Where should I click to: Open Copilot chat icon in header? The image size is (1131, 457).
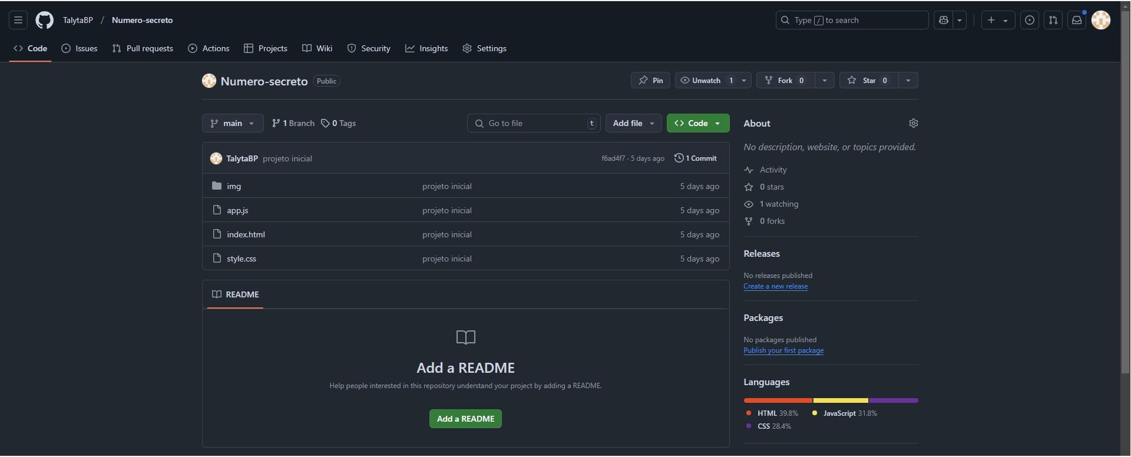[944, 20]
